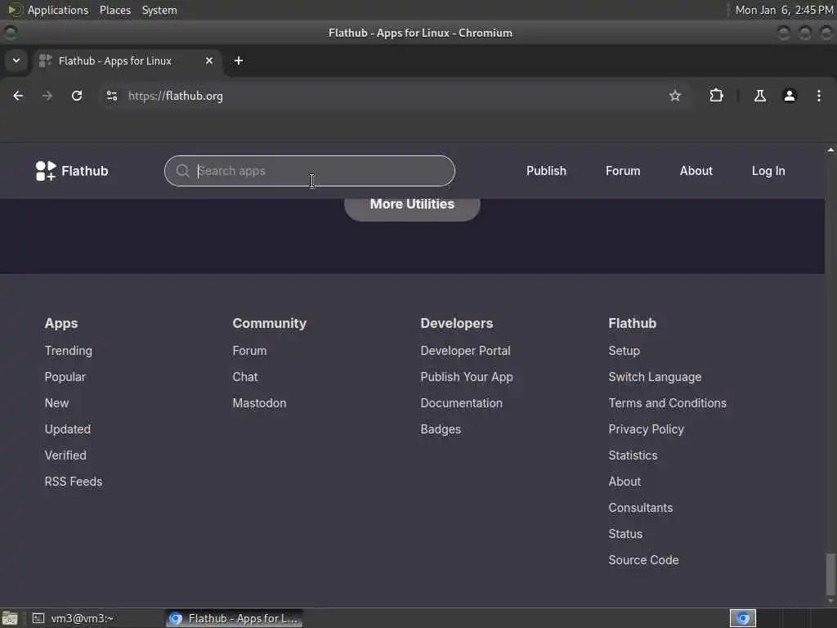Screen dimensions: 837x628
Task: Click the Flathub tab favicon
Action: (x=46, y=61)
